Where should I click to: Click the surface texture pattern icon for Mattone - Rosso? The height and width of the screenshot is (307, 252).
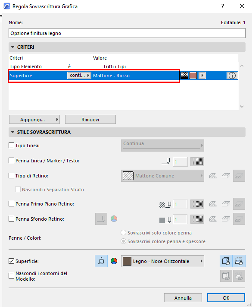(x=184, y=76)
